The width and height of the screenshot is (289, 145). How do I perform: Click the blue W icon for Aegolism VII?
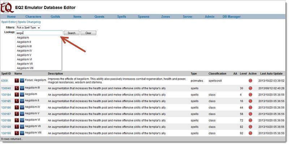pyautogui.click(x=22, y=127)
